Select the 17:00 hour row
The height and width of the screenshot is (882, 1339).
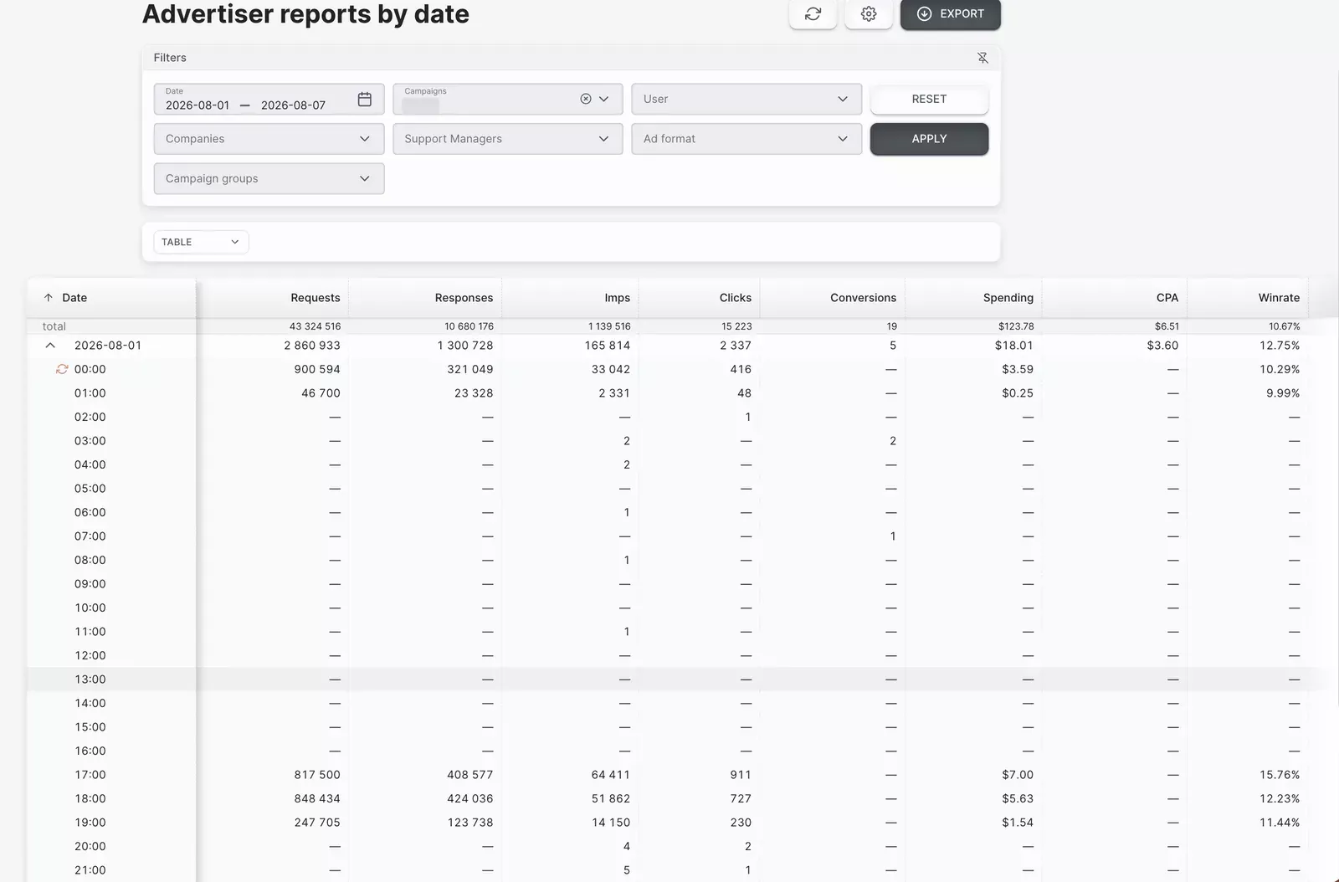668,775
